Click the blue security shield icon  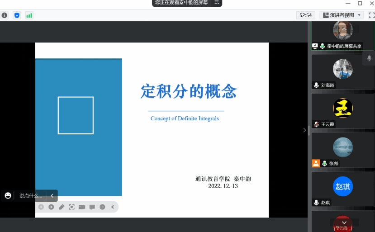point(17,15)
